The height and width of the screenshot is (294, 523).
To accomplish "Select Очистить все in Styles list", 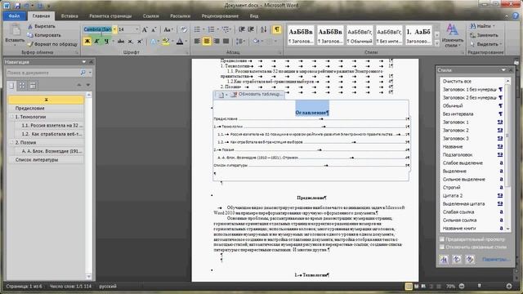I will pos(457,82).
